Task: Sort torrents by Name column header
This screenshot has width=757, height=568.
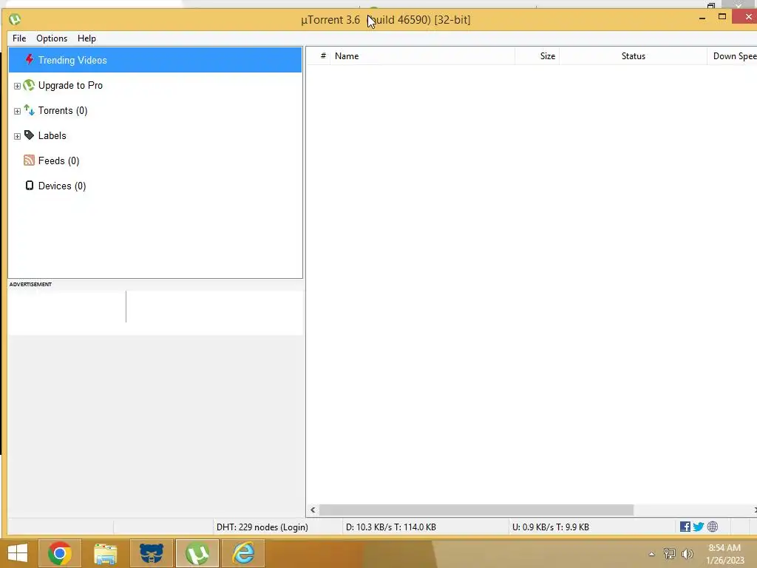Action: click(422, 56)
